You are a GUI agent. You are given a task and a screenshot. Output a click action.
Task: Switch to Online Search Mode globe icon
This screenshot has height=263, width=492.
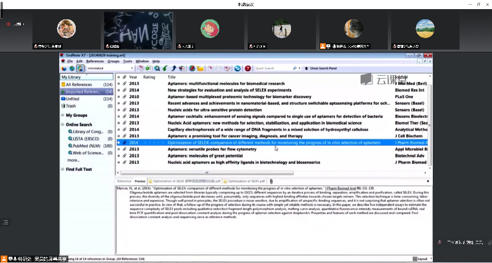[72, 68]
